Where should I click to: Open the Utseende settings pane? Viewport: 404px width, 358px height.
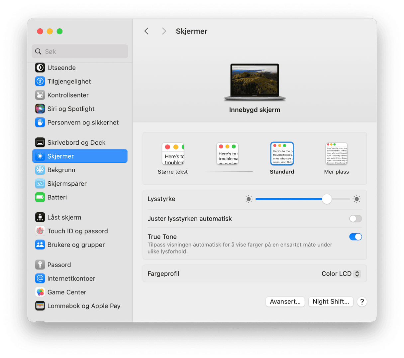coord(61,68)
